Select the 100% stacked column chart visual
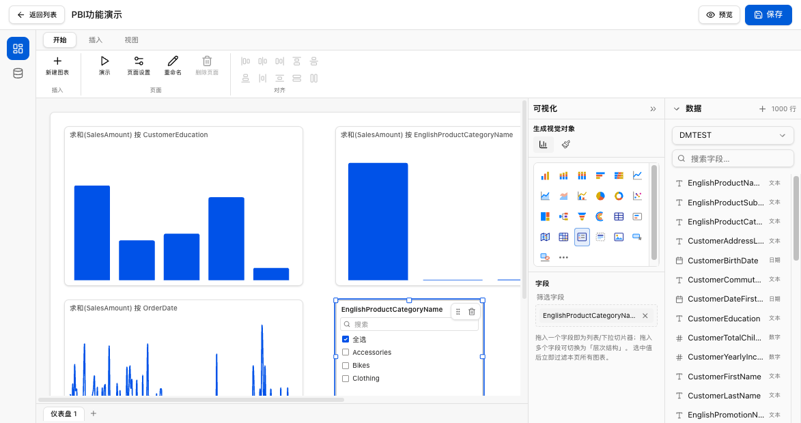This screenshot has height=423, width=801. 582,175
